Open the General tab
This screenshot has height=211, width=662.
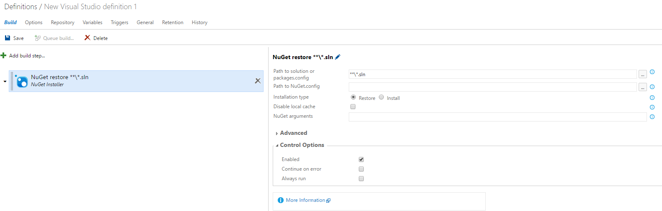point(145,22)
